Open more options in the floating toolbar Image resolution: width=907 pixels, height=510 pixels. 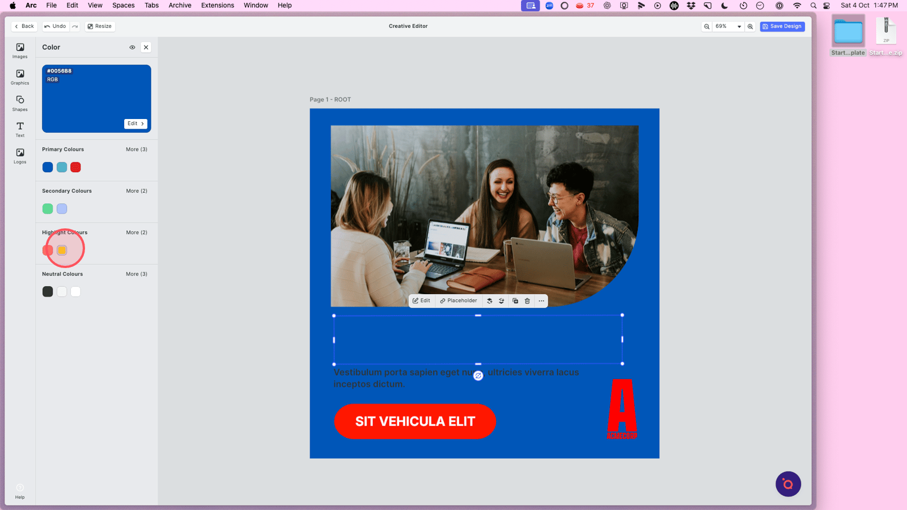pos(541,301)
